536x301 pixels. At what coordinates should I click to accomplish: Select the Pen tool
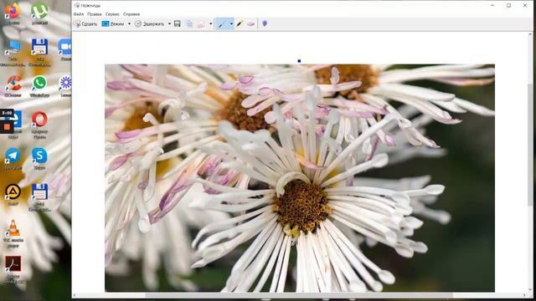click(x=221, y=23)
